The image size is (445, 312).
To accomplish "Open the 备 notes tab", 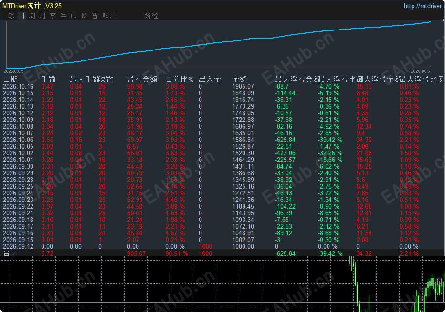I will pyautogui.click(x=95, y=16).
